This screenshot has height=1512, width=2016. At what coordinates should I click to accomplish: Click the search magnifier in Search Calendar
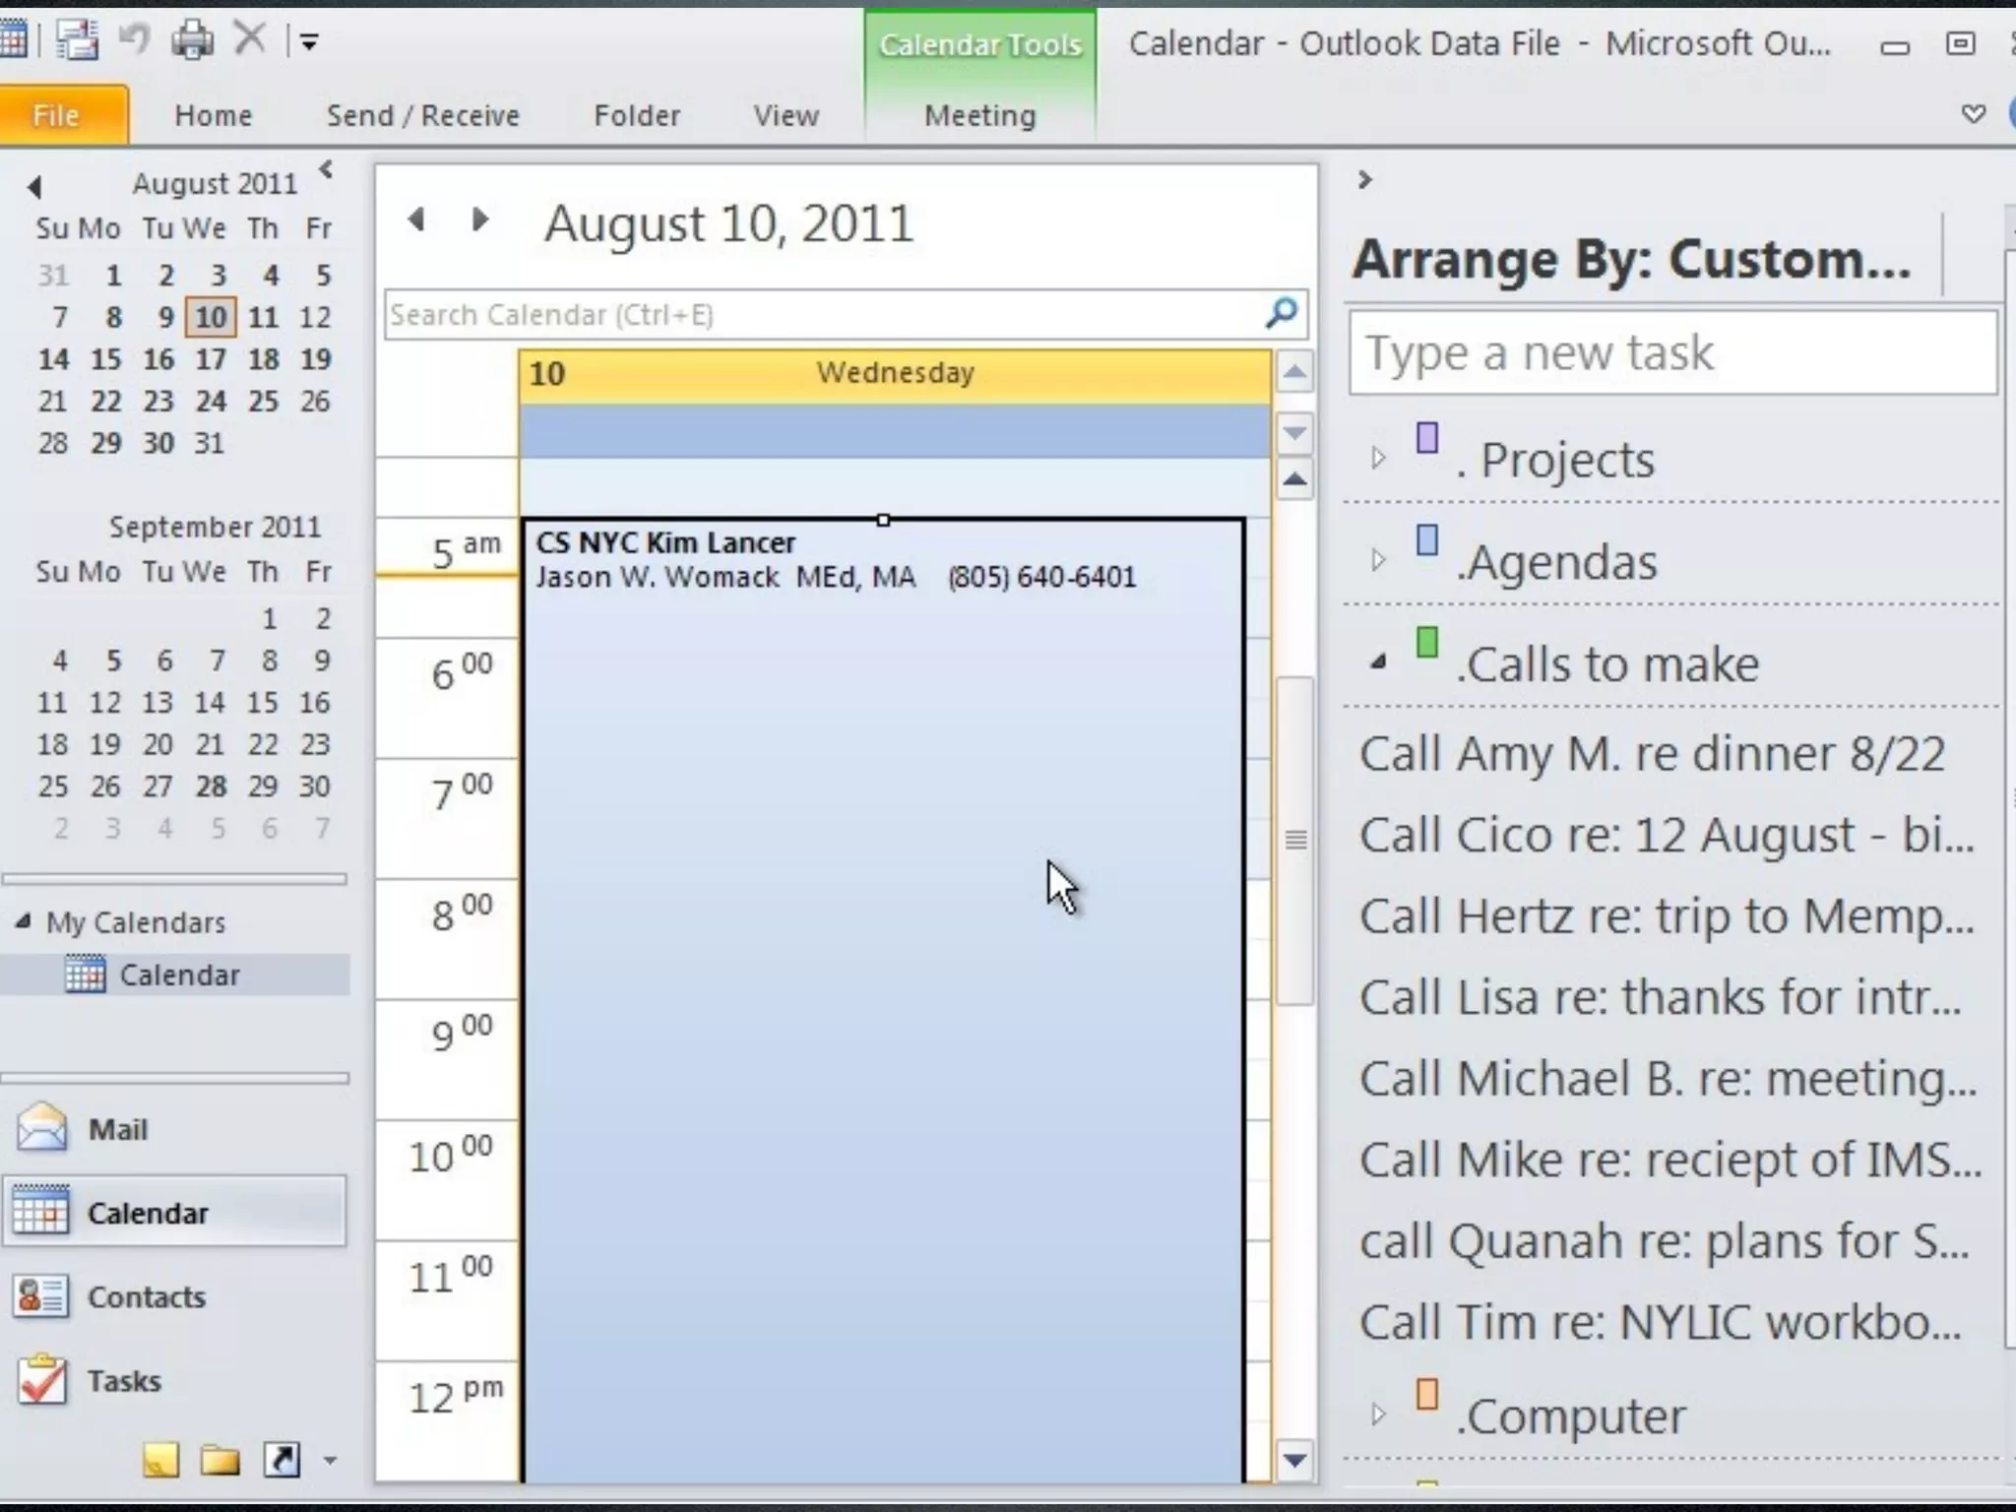coord(1281,314)
